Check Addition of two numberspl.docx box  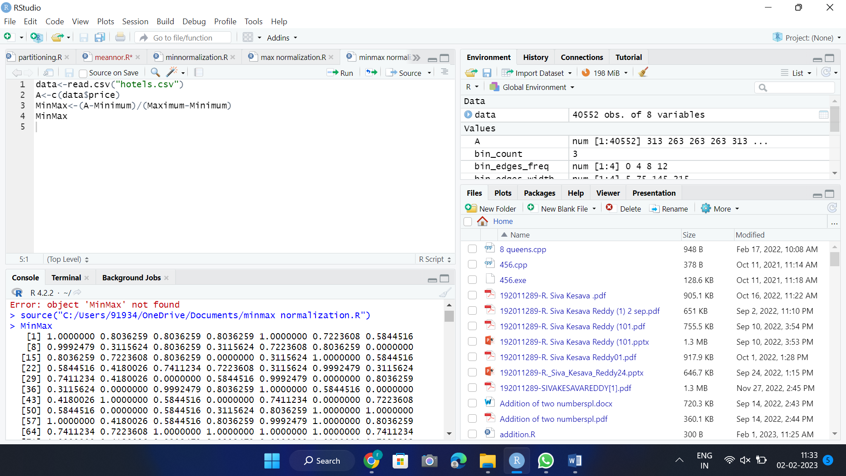tap(472, 403)
